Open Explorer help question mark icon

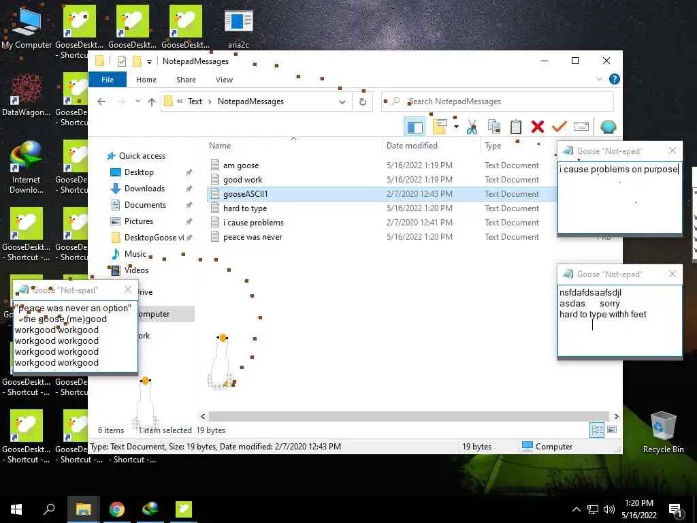[x=615, y=79]
